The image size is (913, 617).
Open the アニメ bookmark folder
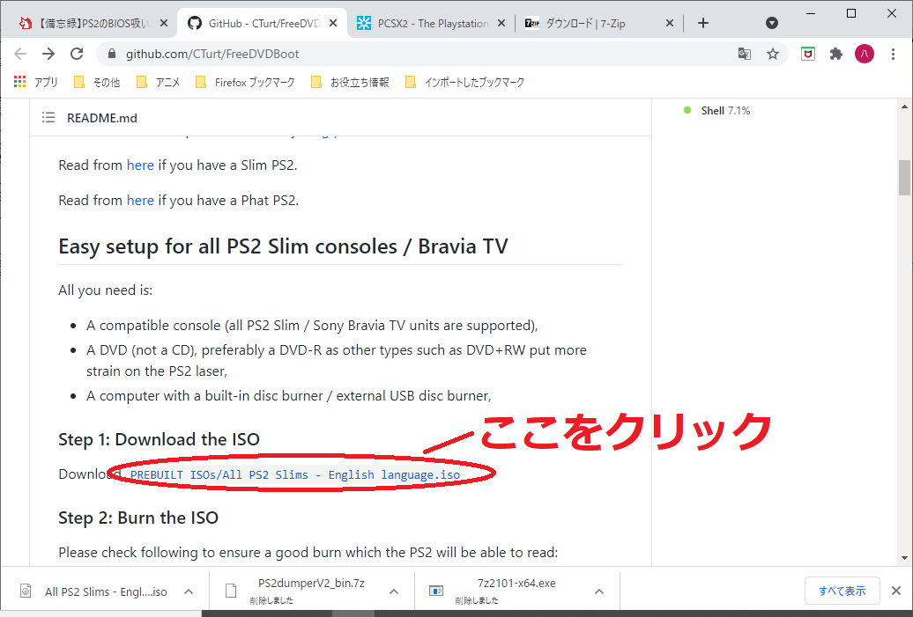click(159, 82)
